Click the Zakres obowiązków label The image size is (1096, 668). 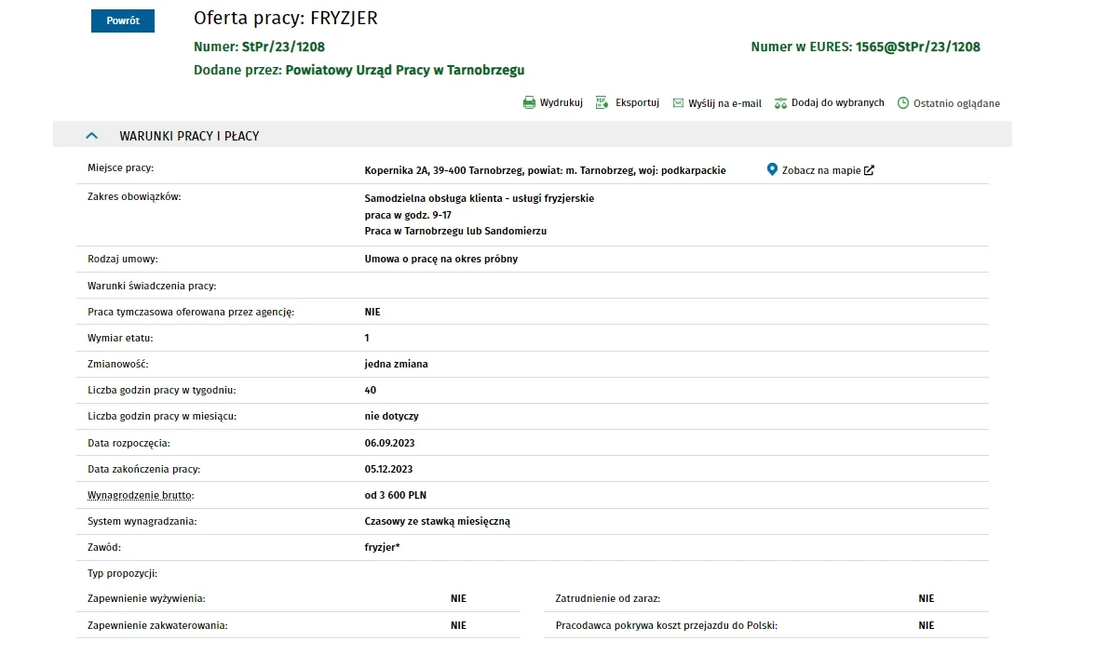134,197
